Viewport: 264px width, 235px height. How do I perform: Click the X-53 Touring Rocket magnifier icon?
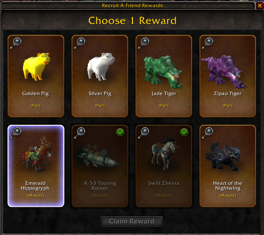(79, 133)
